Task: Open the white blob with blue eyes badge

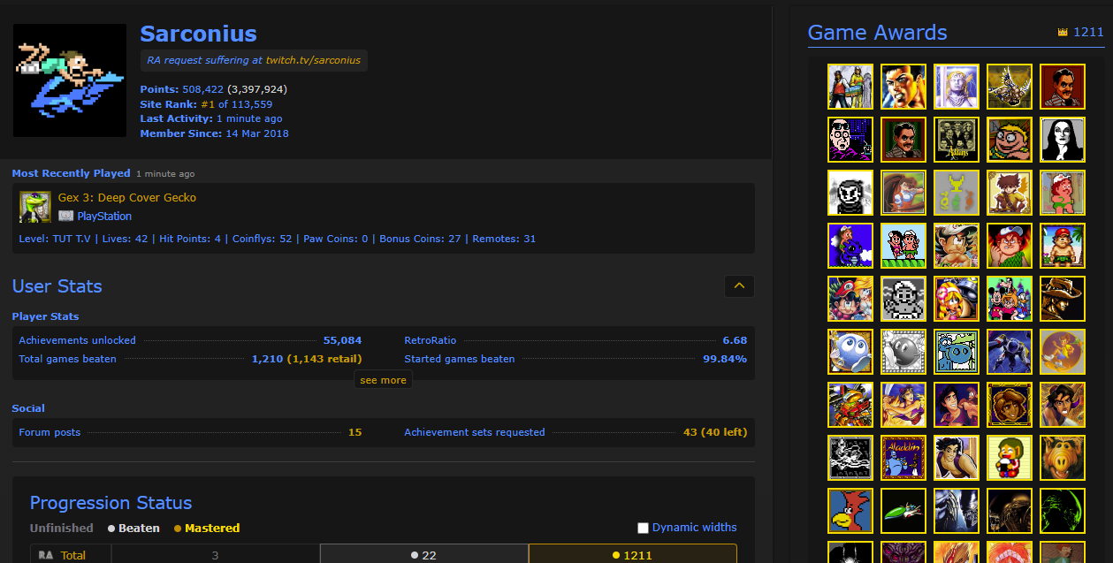Action: (850, 352)
